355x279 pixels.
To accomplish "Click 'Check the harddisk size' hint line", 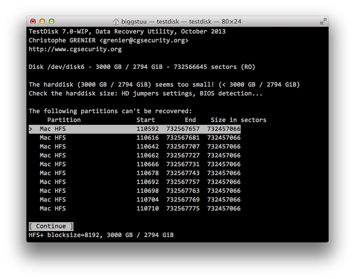I will pos(145,94).
